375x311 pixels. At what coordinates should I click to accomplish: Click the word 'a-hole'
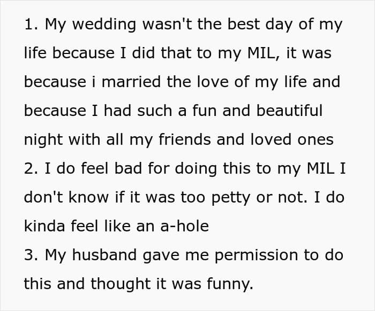[184, 226]
